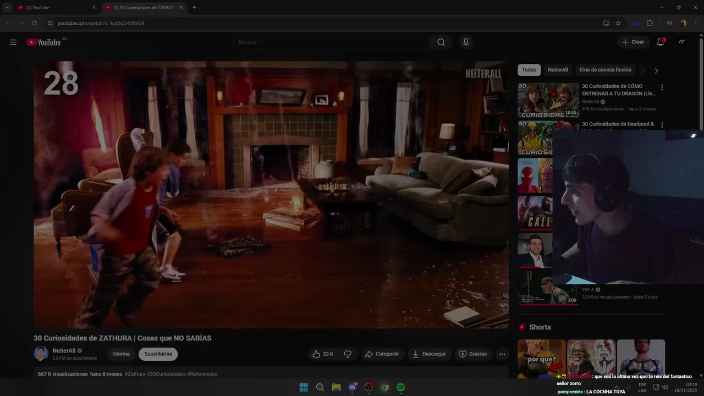Open more actions ellipsis under video

502,354
